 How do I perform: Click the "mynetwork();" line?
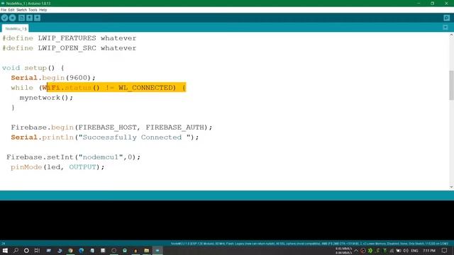[x=46, y=98]
